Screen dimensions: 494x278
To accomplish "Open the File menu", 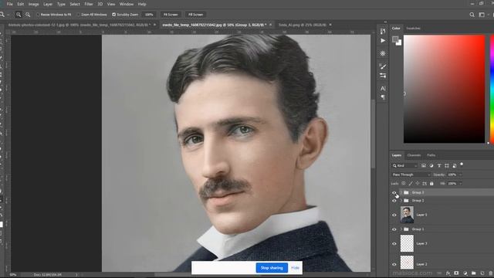I will point(10,4).
